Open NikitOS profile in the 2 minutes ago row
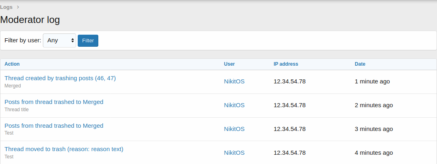The image size is (437, 164). (234, 105)
